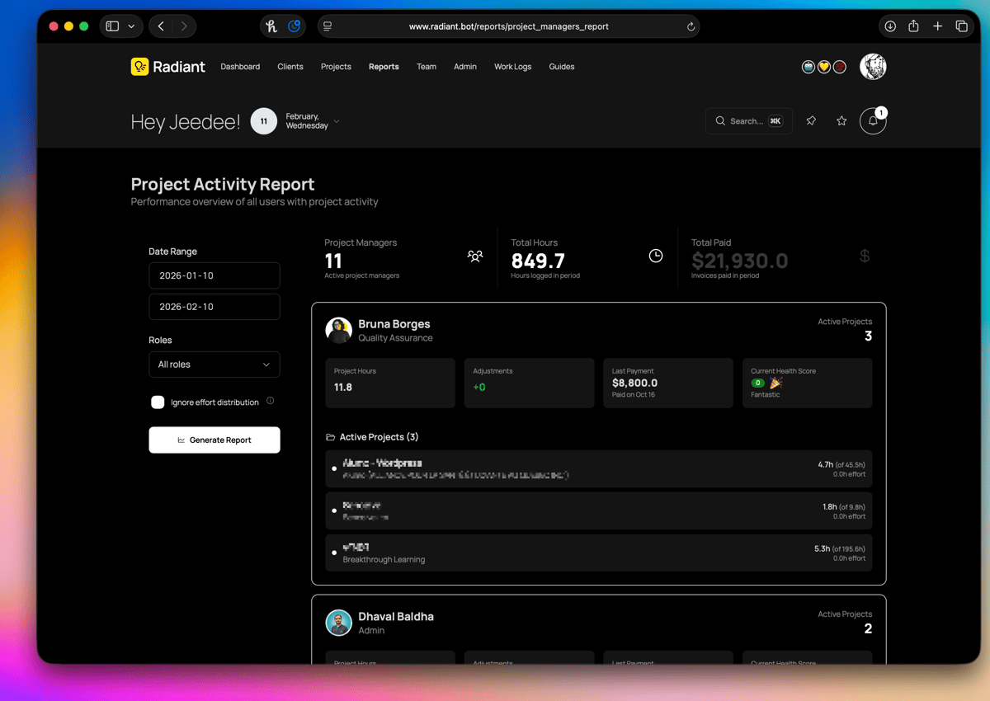The image size is (990, 701).
Task: Click the Safari share icon
Action: (x=913, y=26)
